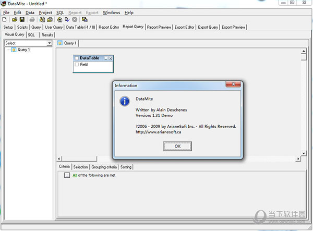Viewport: 313px width, 231px height.
Task: Switch to the Export Preview tab
Action: coord(233,27)
